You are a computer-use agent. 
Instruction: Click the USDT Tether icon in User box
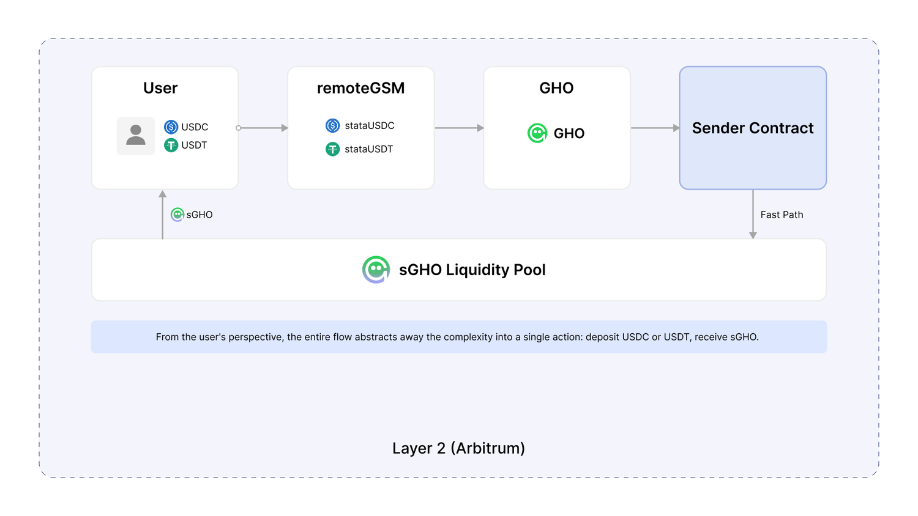[171, 145]
